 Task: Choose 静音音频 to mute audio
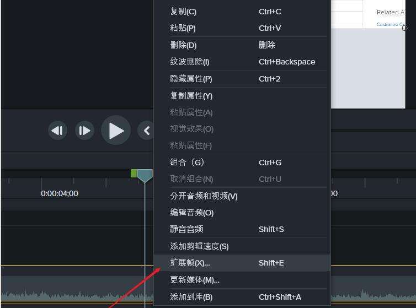(242, 229)
